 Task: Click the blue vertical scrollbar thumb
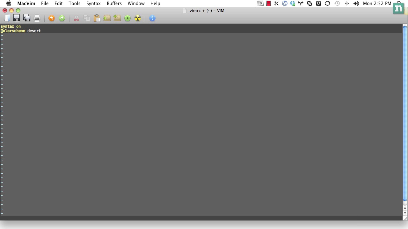(405, 114)
